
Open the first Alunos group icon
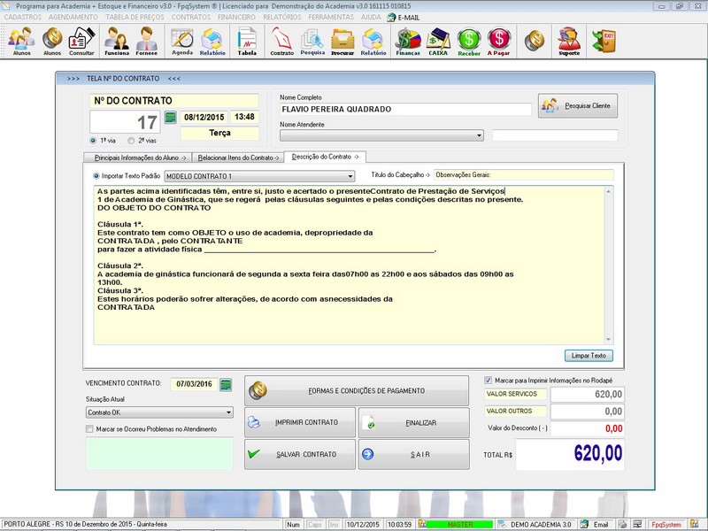pos(21,41)
